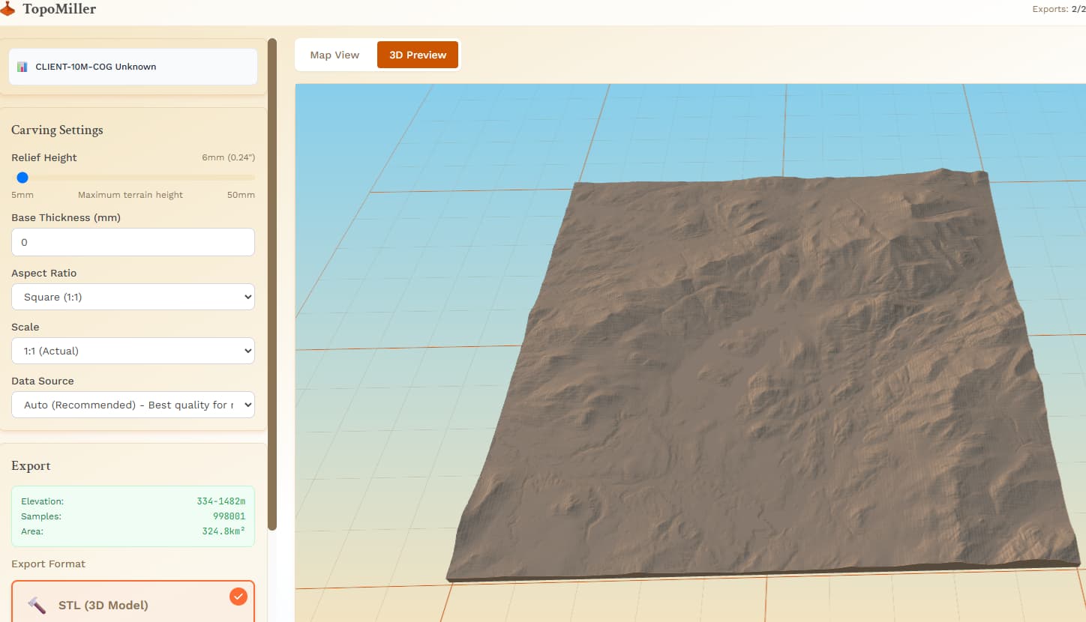Viewport: 1086px width, 622px height.
Task: Click the TopoMiller logo icon
Action: (x=7, y=10)
